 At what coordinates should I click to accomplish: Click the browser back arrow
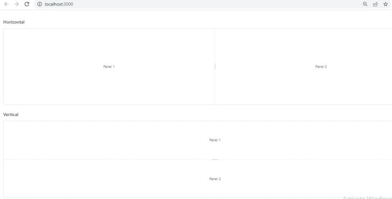pyautogui.click(x=6, y=4)
